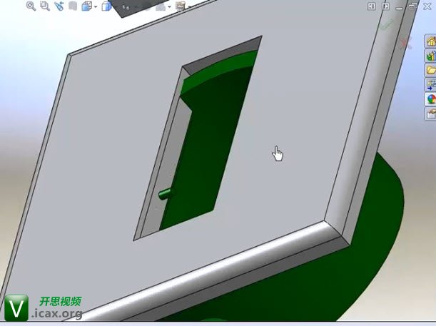Tile the document window to the left
The height and width of the screenshot is (326, 436).
click(x=372, y=6)
